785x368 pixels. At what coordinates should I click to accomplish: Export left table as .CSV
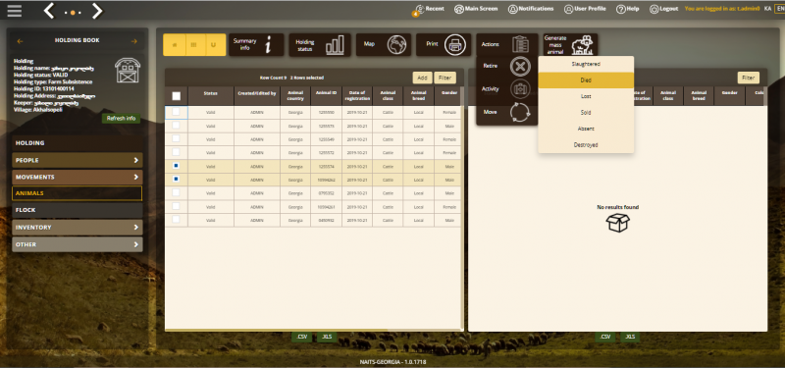302,337
